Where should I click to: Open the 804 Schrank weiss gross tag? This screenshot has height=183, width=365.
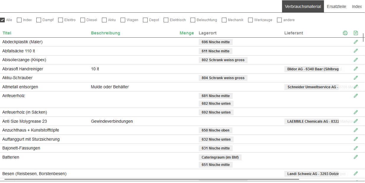[x=223, y=78]
